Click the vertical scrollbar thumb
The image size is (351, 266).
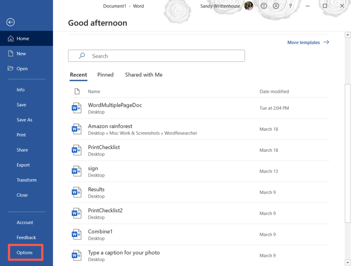click(x=347, y=153)
